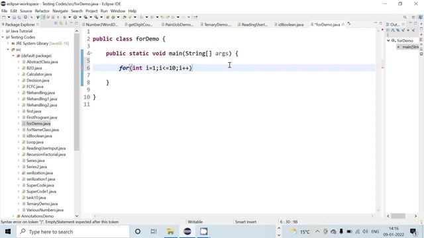
Task: Select RecursionFactorial.java in Package Explorer
Action: coord(46,155)
